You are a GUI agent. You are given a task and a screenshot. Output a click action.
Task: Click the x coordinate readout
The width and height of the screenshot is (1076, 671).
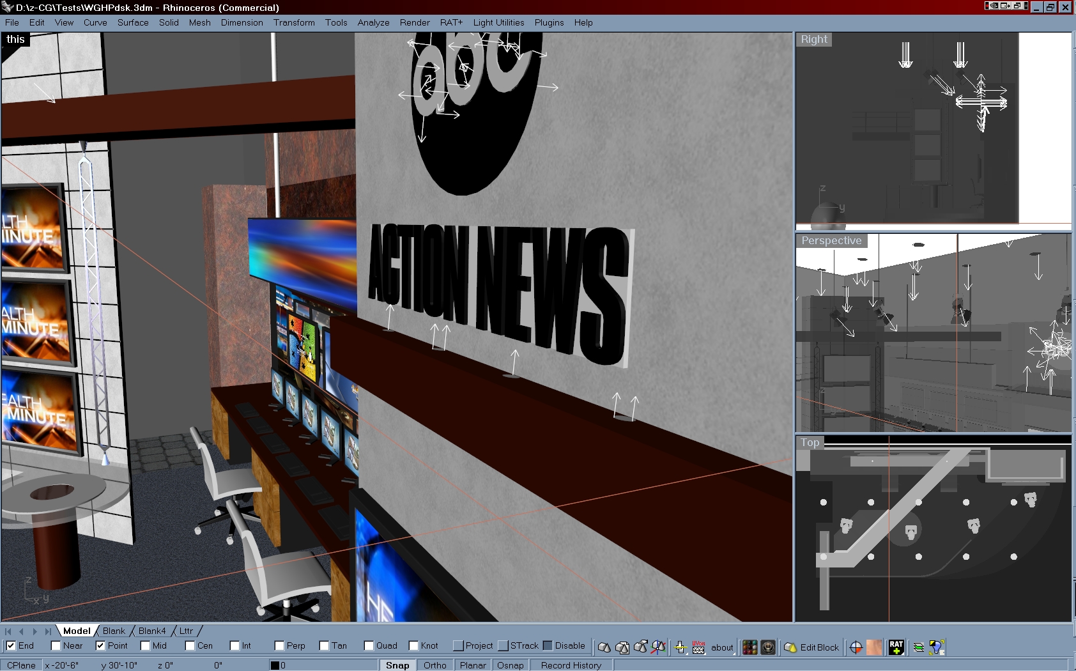[62, 665]
